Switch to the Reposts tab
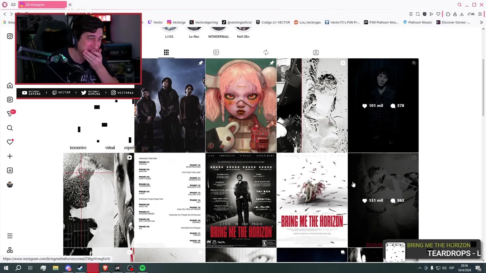The height and width of the screenshot is (273, 486). [266, 52]
